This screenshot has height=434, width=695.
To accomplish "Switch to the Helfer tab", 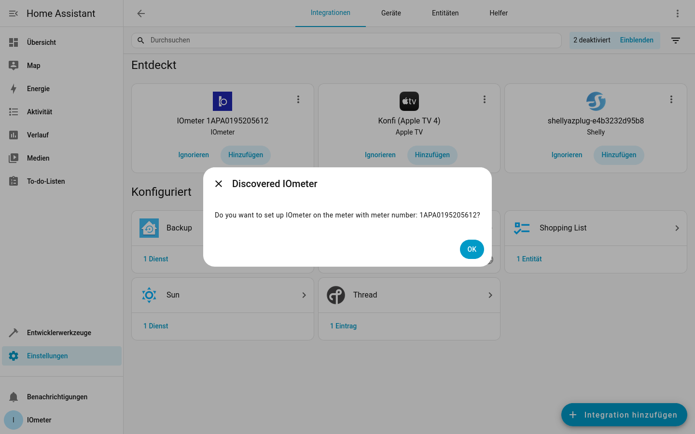I will click(x=499, y=13).
